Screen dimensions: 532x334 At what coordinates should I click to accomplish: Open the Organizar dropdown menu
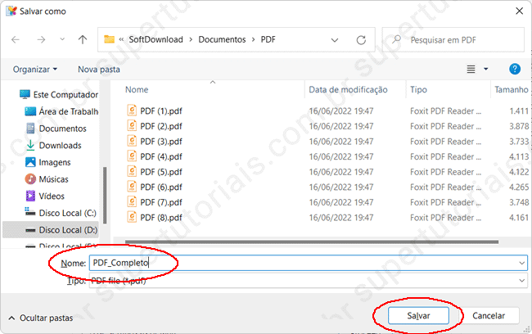point(35,70)
